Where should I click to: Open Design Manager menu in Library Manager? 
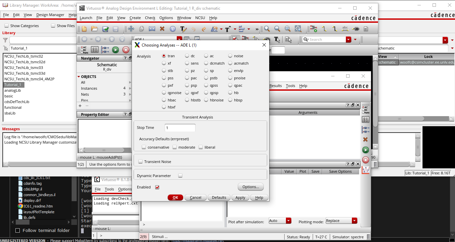[50, 15]
